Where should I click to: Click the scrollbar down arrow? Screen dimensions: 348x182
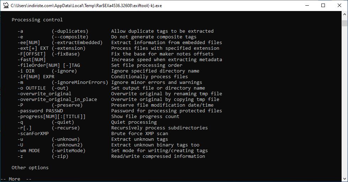[x=344, y=179]
